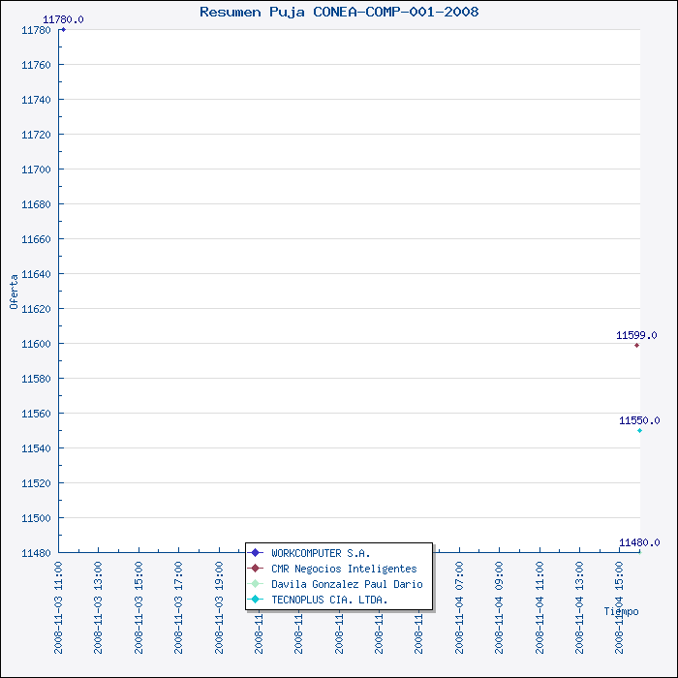678x678 pixels.
Task: Click the CMR Negocios Inteligentes legend marker
Action: 256,569
